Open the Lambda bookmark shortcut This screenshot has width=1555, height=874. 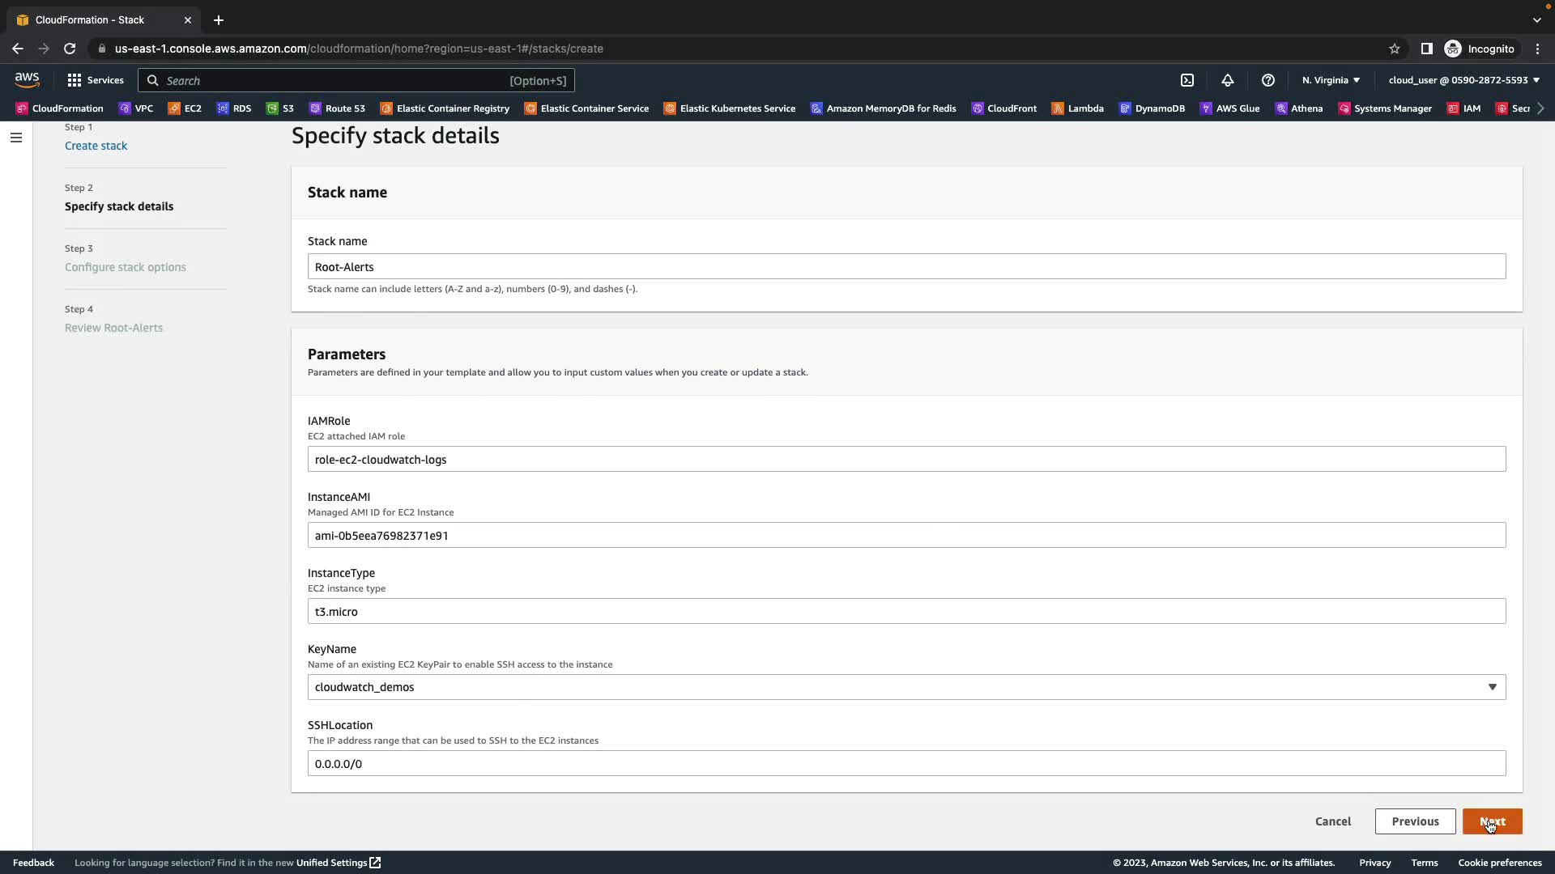(x=1077, y=108)
